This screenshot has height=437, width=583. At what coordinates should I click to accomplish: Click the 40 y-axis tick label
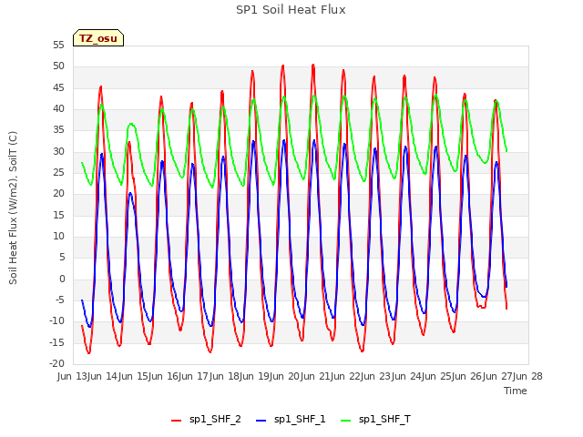tap(58, 109)
